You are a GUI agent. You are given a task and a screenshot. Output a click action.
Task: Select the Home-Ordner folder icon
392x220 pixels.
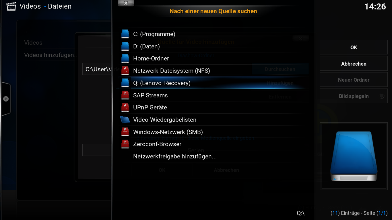(x=125, y=58)
